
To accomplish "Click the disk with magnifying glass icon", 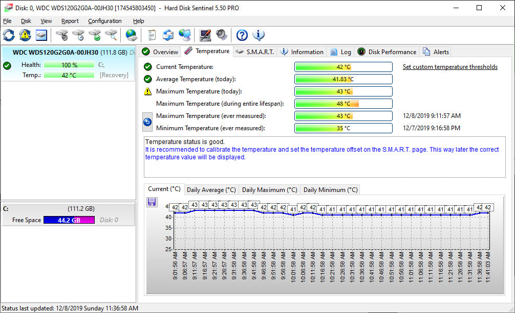I will 111,35.
